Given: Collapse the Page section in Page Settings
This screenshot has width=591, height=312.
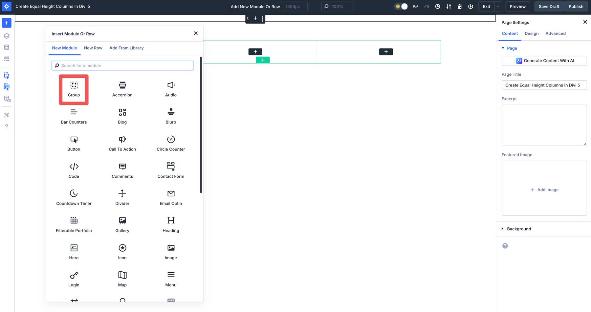Looking at the screenshot, I should coord(503,48).
